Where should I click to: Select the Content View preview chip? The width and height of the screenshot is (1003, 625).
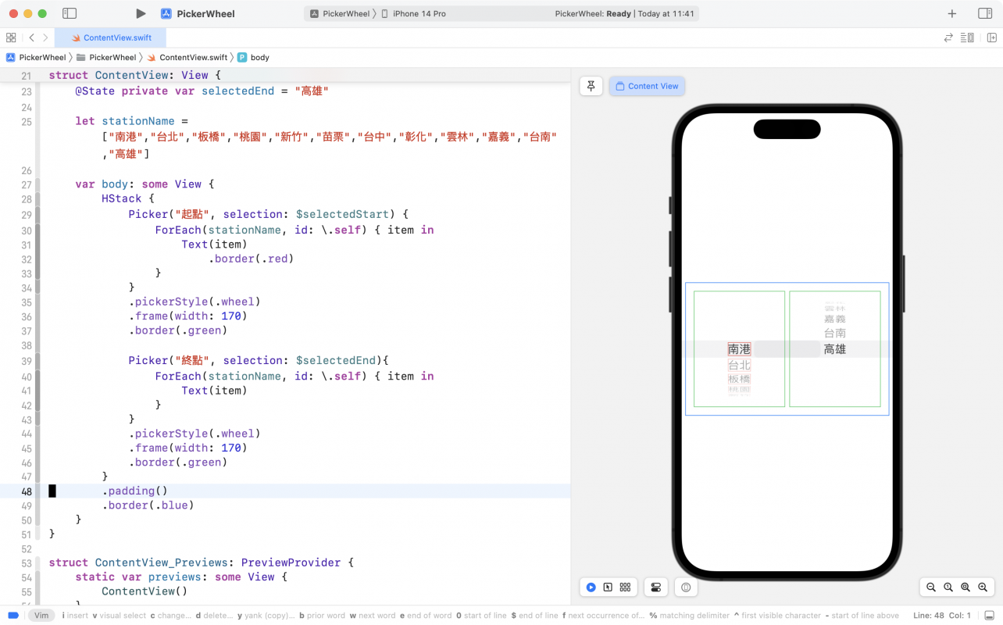(647, 86)
